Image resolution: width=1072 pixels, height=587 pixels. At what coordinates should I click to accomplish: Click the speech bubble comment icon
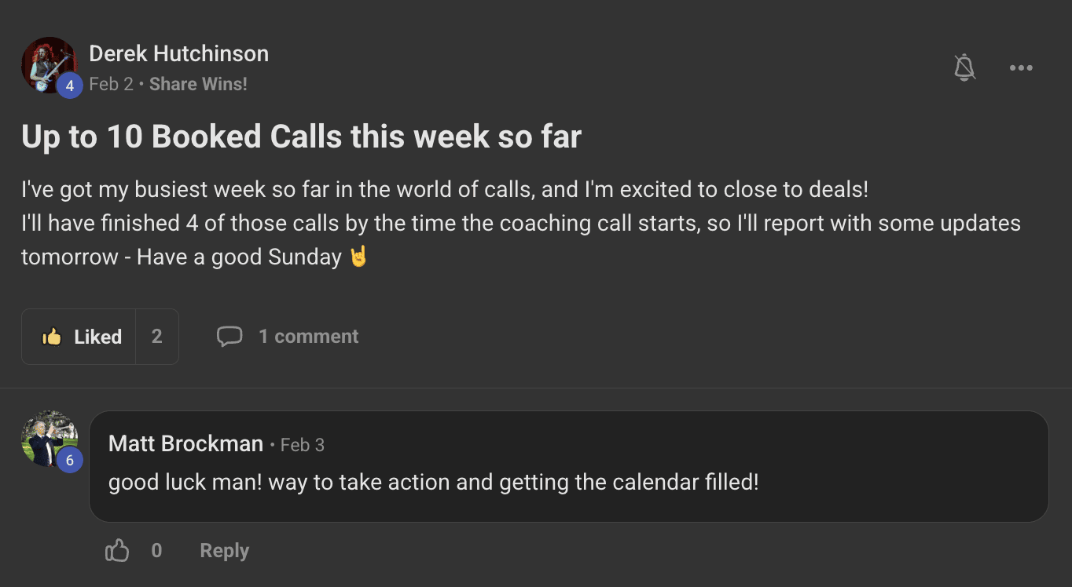point(229,337)
